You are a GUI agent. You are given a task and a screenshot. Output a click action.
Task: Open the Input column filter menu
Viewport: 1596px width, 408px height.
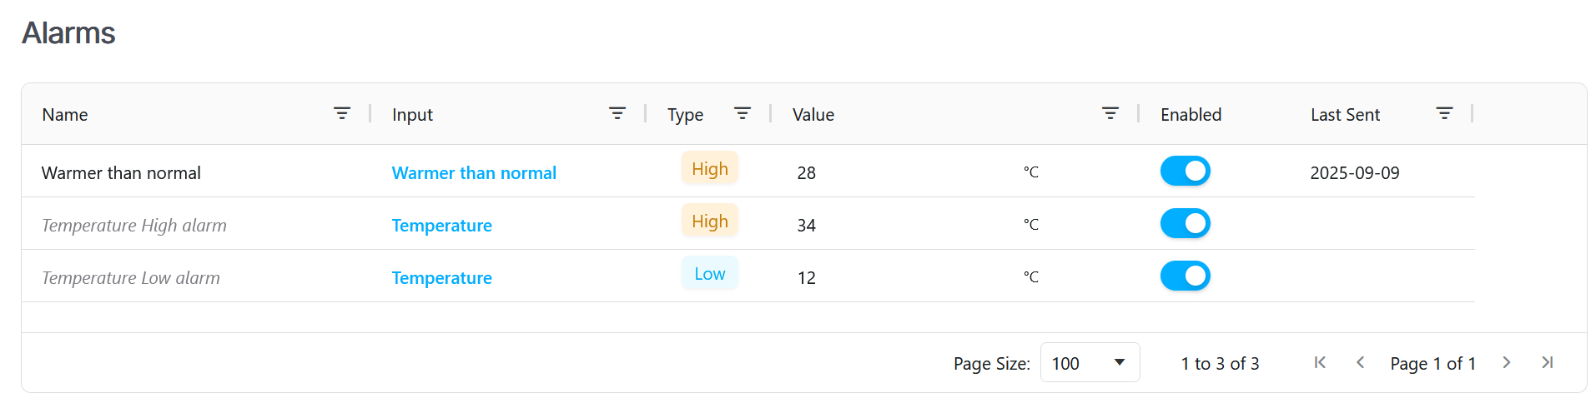617,113
